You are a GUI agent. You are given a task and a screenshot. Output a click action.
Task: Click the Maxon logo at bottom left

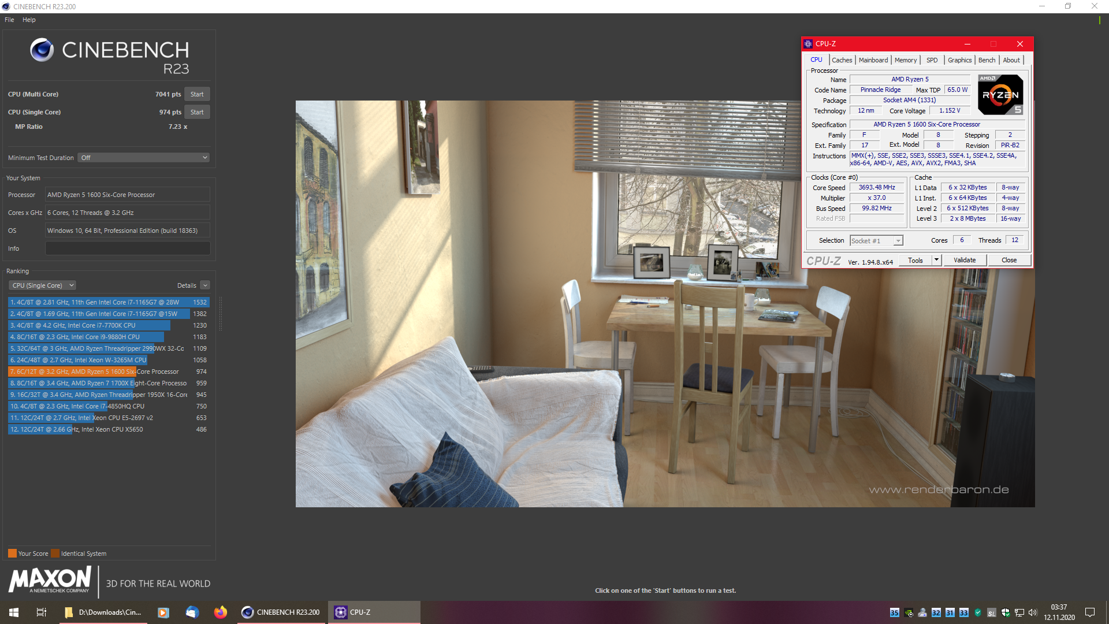coord(50,580)
